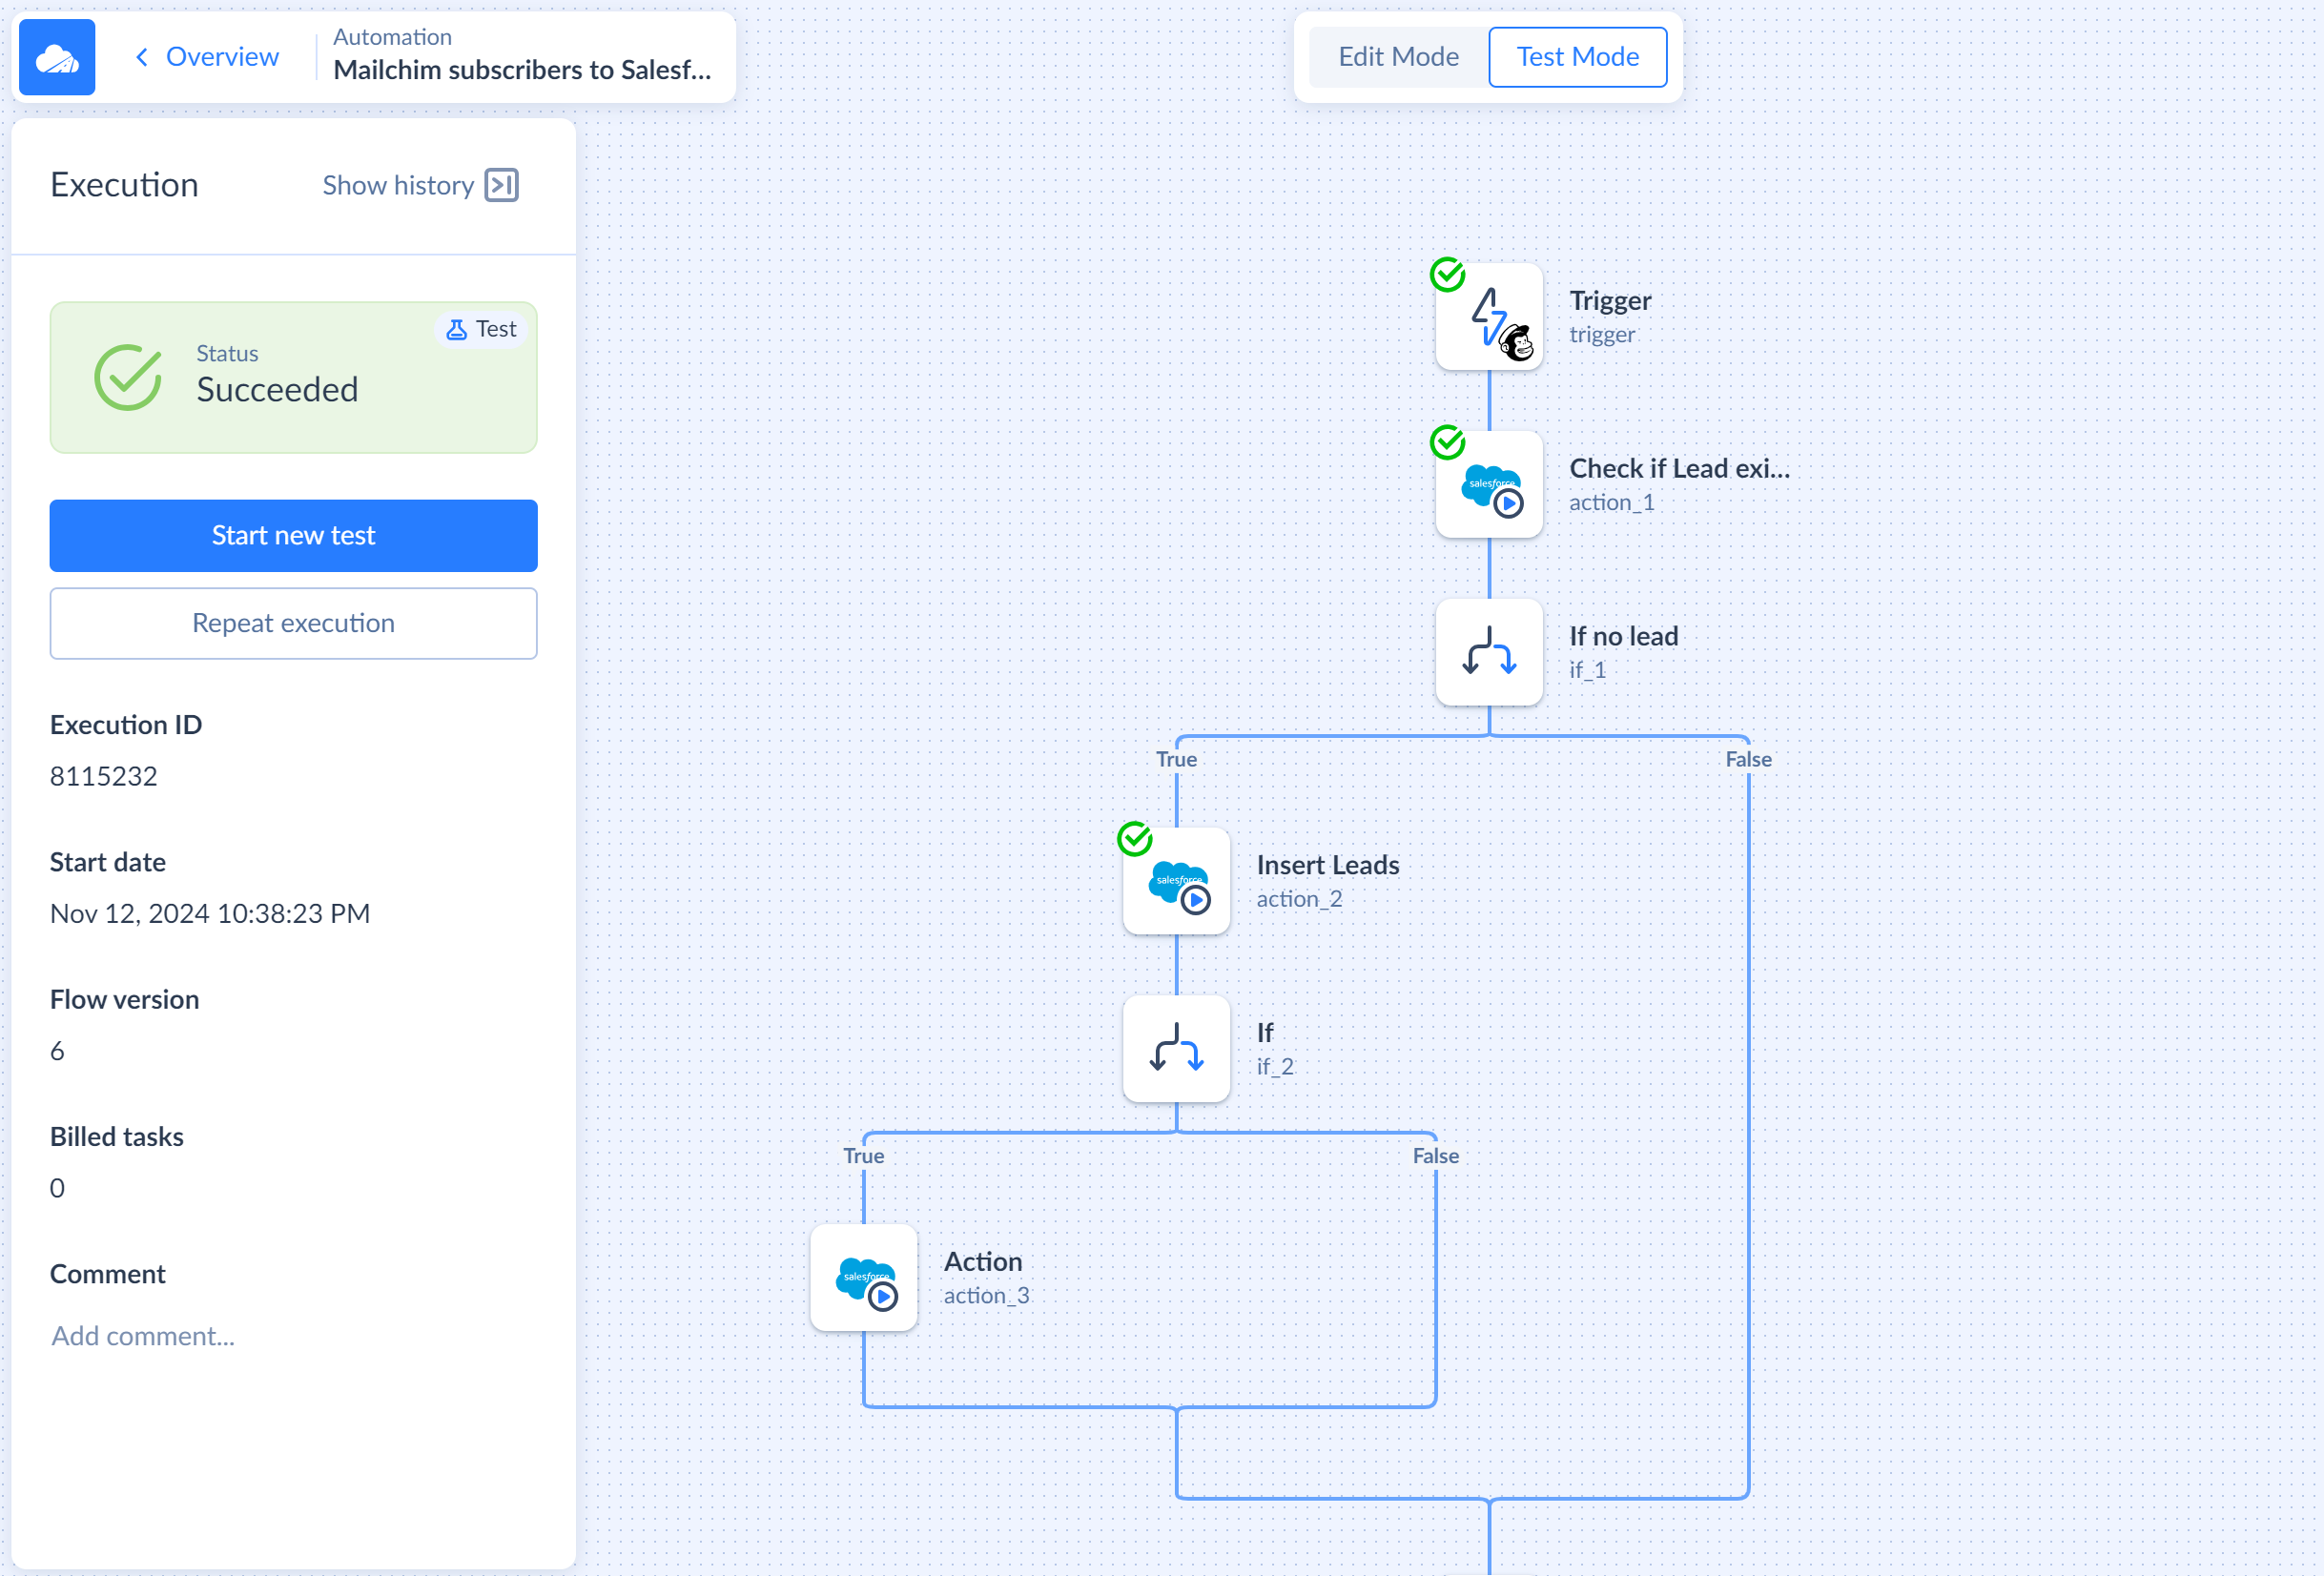Open the Check if Lead exists Salesforce node
The width and height of the screenshot is (2324, 1576).
point(1489,485)
